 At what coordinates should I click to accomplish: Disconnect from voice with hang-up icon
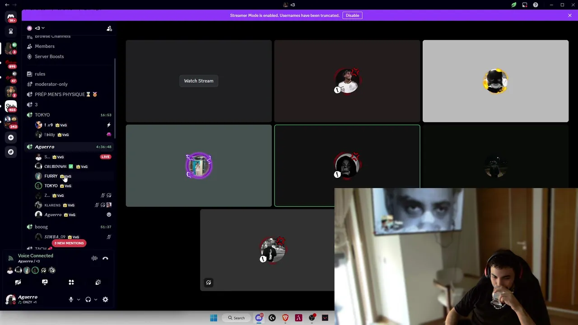(105, 258)
